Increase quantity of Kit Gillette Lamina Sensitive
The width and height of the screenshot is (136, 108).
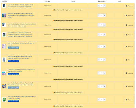[104, 35]
